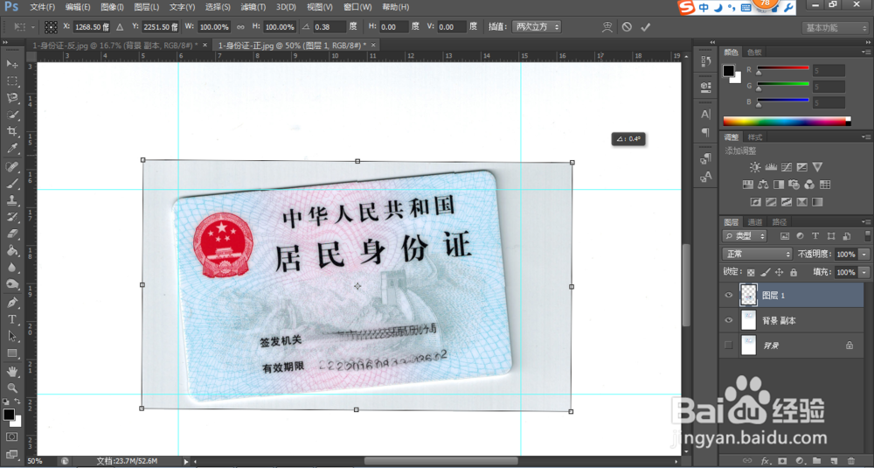Select the Brush tool
The width and height of the screenshot is (874, 468).
point(12,184)
